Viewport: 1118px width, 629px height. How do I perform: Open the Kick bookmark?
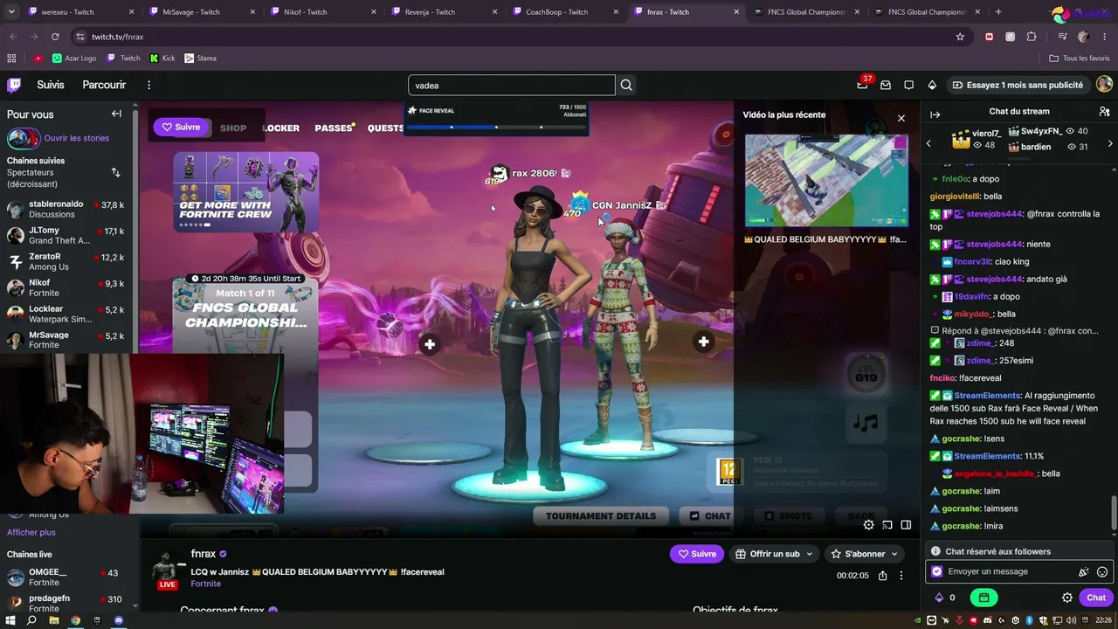pos(162,59)
